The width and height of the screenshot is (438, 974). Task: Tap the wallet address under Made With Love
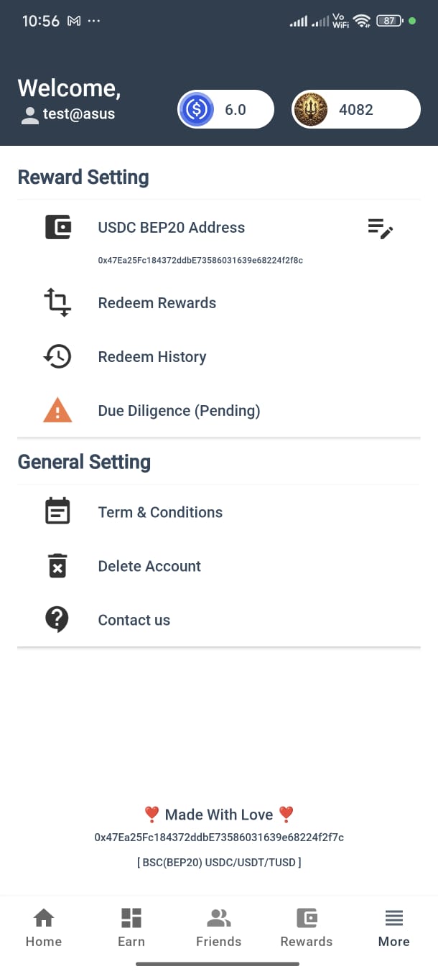pos(219,838)
